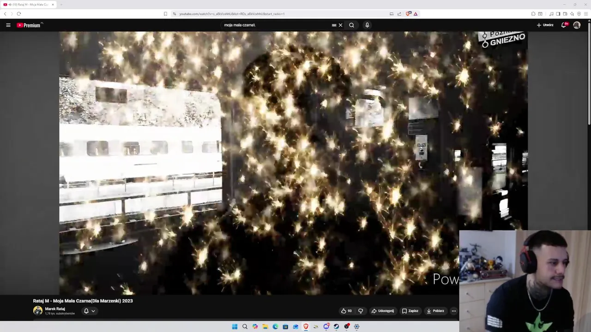Open Marek Rataj channel avatar
591x332 pixels.
click(37, 311)
